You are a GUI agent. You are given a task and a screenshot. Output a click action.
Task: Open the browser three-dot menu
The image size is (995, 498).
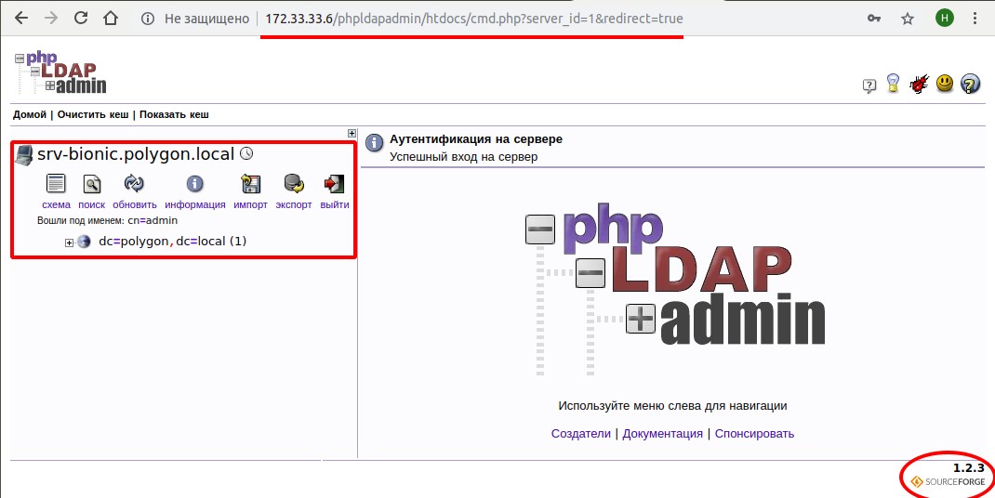click(975, 19)
